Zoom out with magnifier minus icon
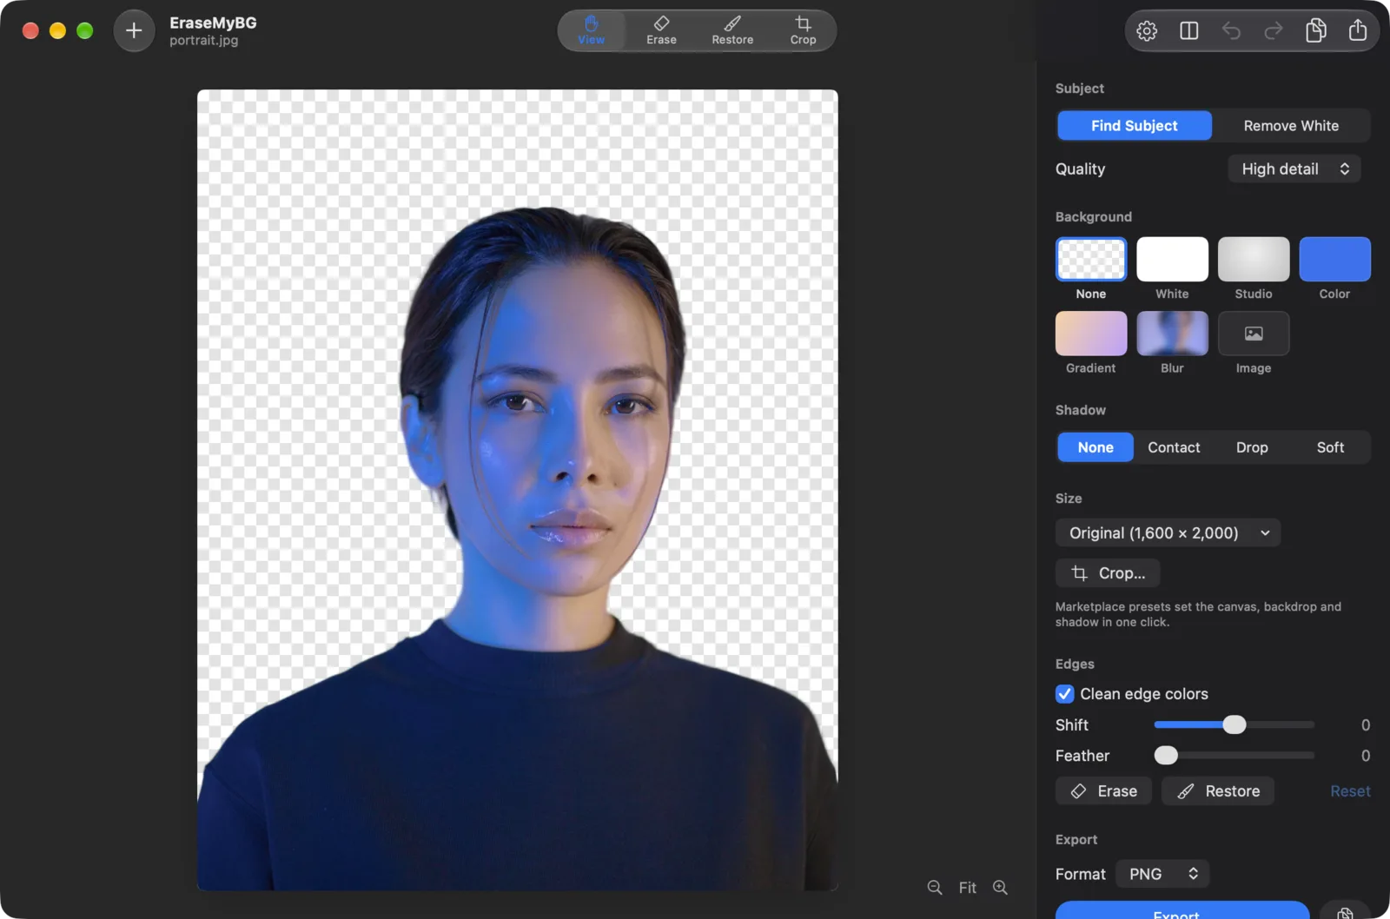 click(935, 887)
